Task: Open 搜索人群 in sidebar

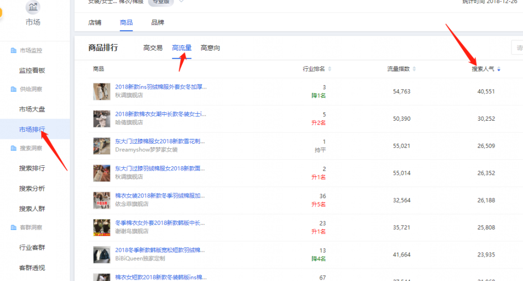Action: [x=32, y=209]
